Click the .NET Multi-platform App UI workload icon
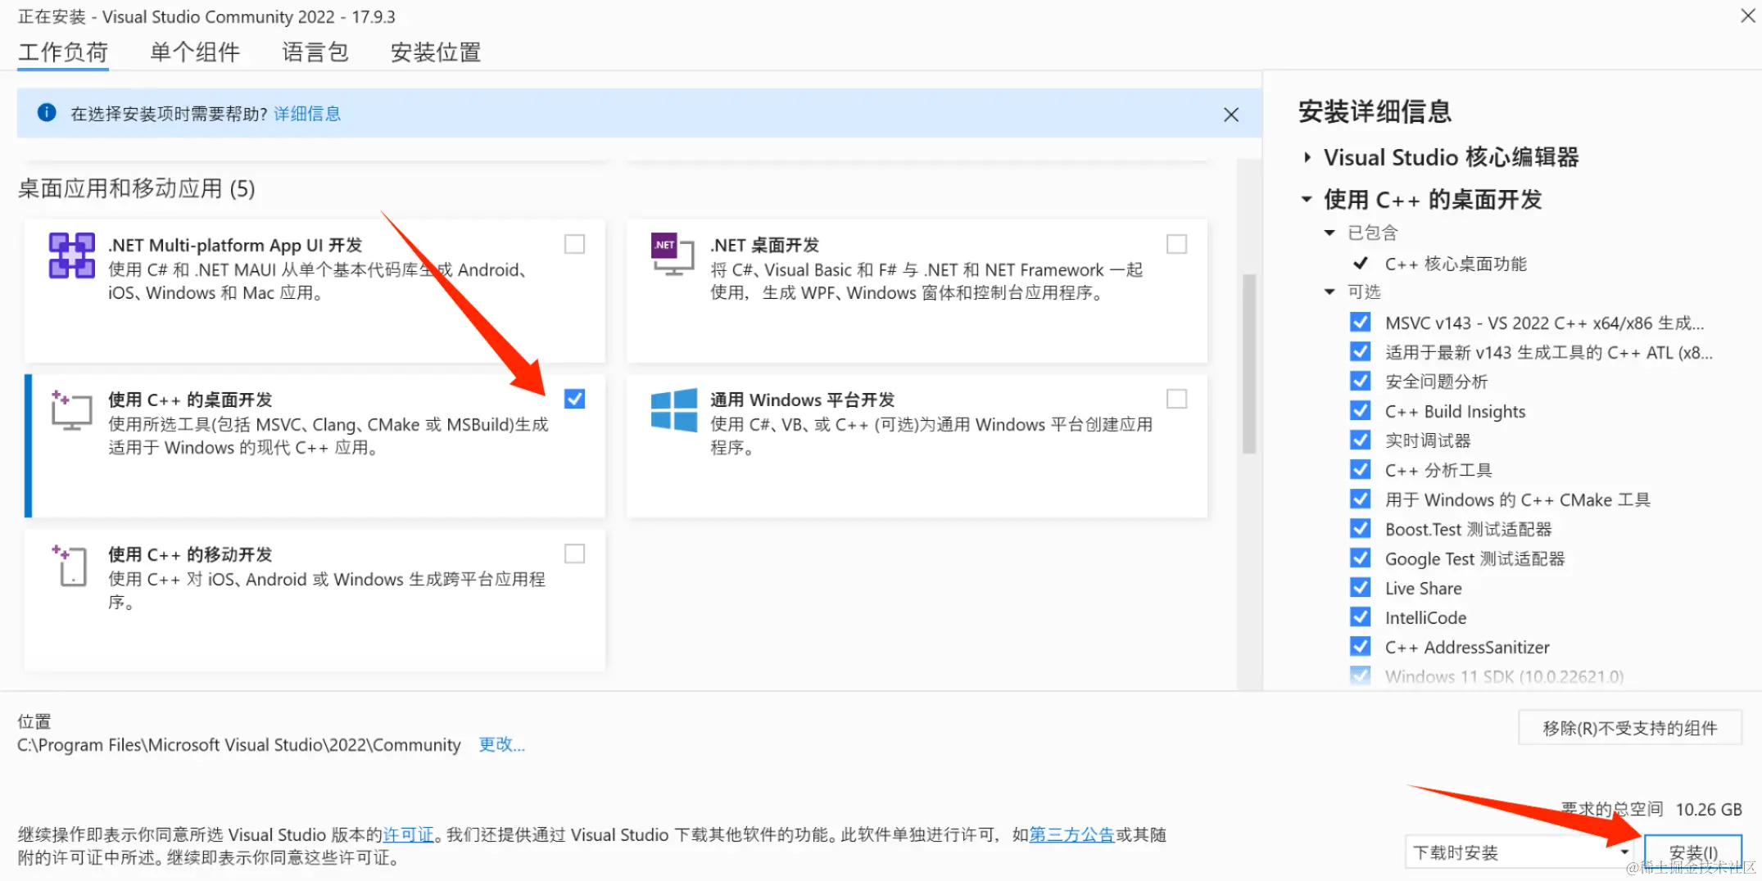 (72, 255)
